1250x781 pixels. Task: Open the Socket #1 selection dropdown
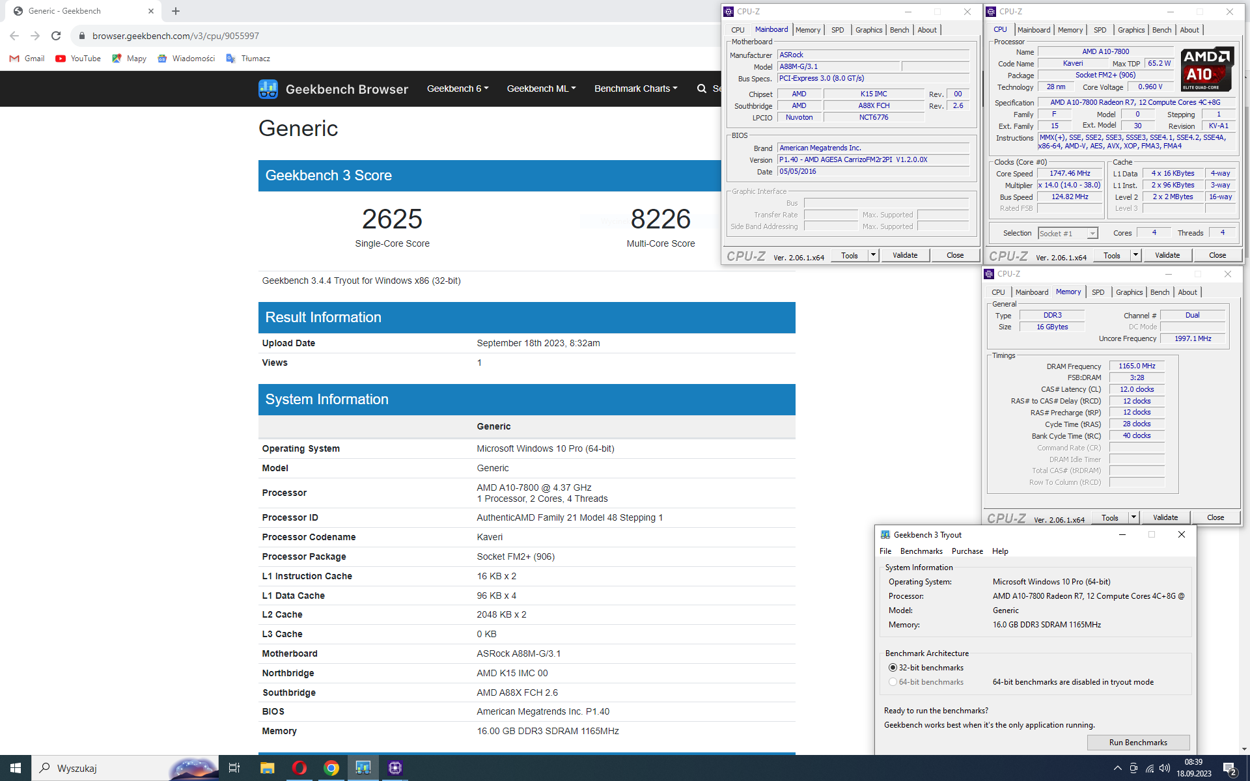1068,233
